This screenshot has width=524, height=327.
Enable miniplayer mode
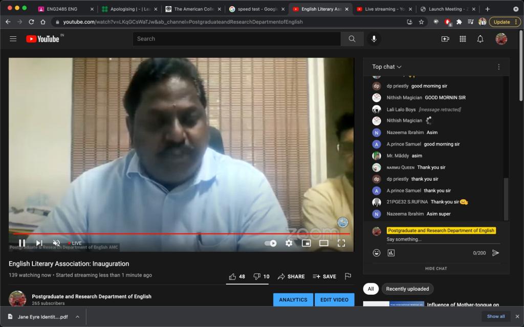306,243
